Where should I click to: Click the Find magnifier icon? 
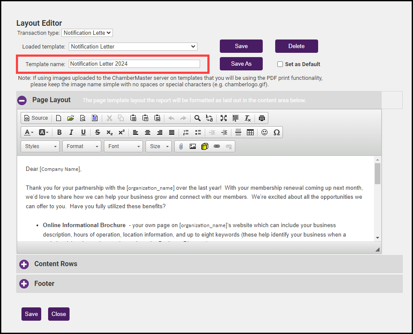coord(197,118)
